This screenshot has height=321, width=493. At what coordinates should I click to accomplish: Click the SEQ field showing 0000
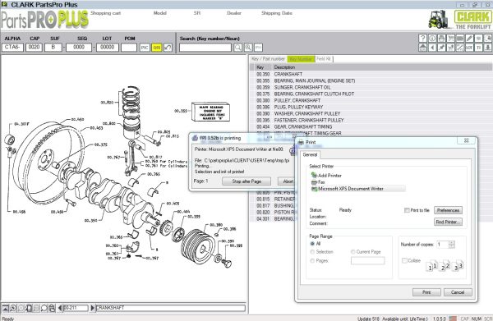tap(79, 48)
